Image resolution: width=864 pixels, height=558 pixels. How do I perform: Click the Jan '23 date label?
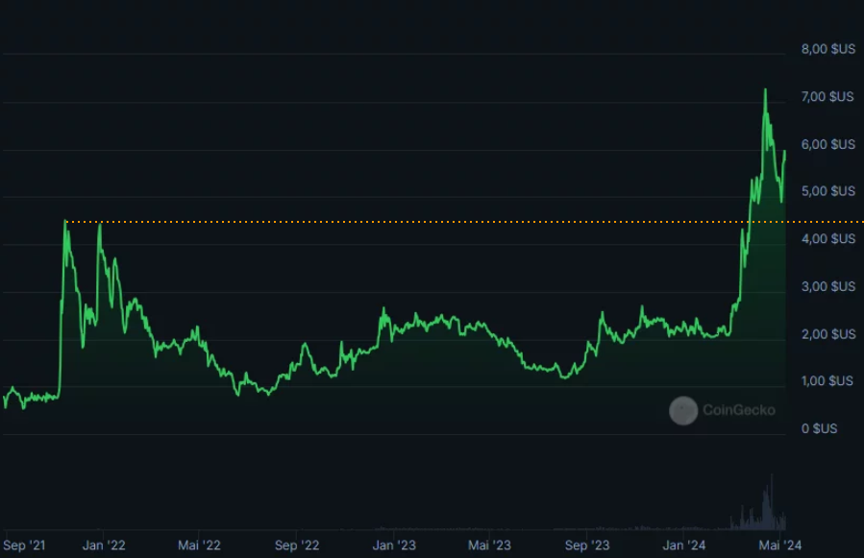(x=394, y=546)
